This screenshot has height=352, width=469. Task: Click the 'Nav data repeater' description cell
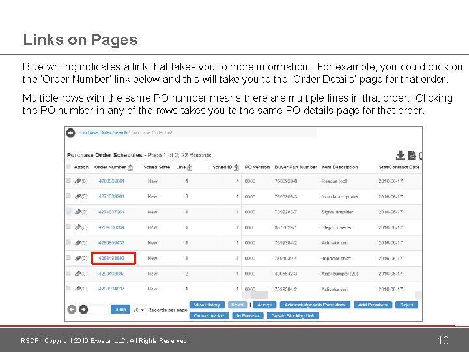click(340, 196)
